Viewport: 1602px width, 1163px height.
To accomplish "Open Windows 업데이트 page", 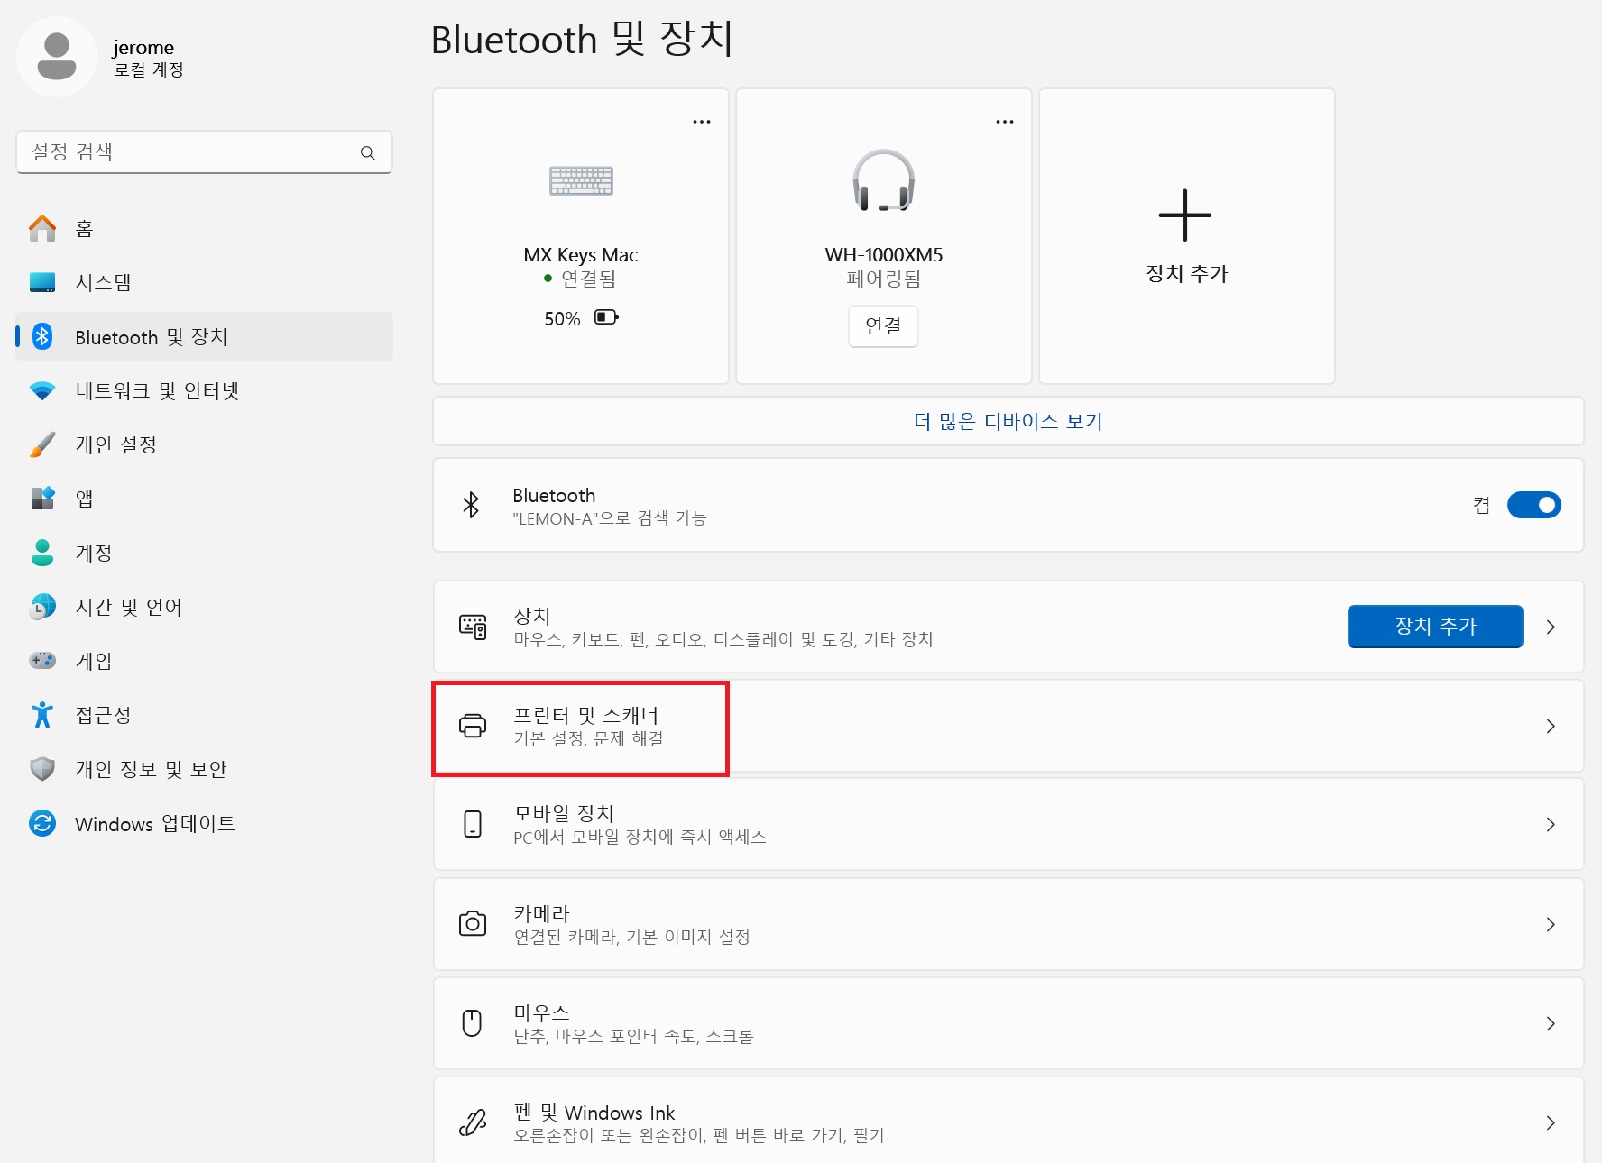I will 205,823.
